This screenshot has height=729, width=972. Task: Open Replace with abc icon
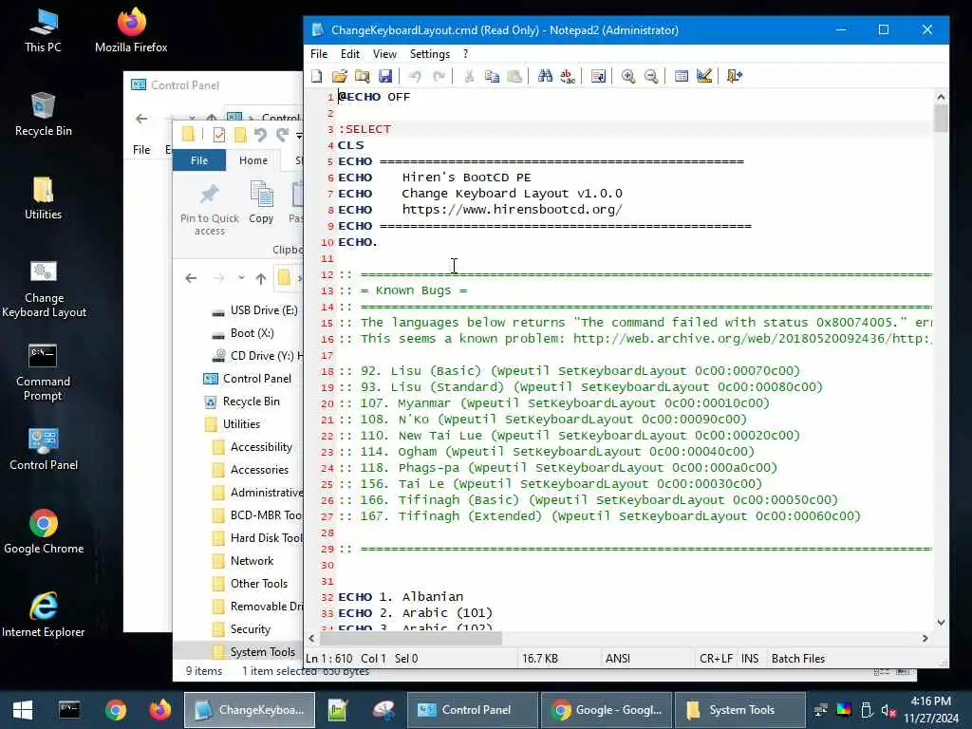pos(568,76)
